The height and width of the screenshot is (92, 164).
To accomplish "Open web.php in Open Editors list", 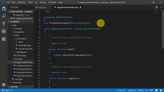I will [x=21, y=15].
